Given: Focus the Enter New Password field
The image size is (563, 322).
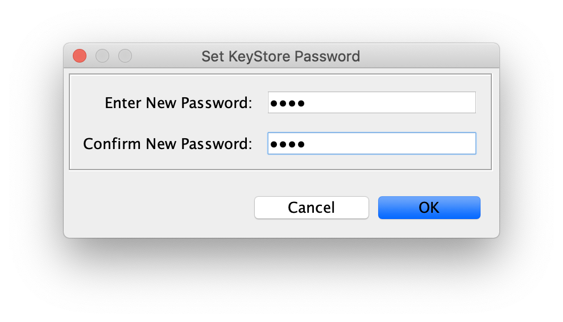Looking at the screenshot, I should tap(371, 102).
